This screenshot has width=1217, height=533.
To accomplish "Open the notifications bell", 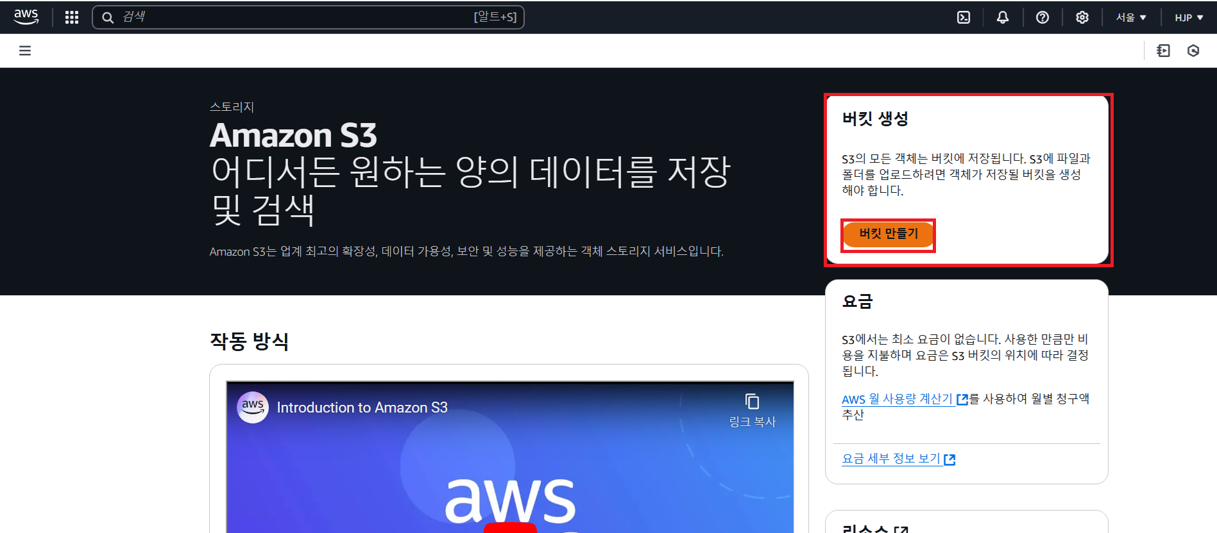I will click(1003, 17).
